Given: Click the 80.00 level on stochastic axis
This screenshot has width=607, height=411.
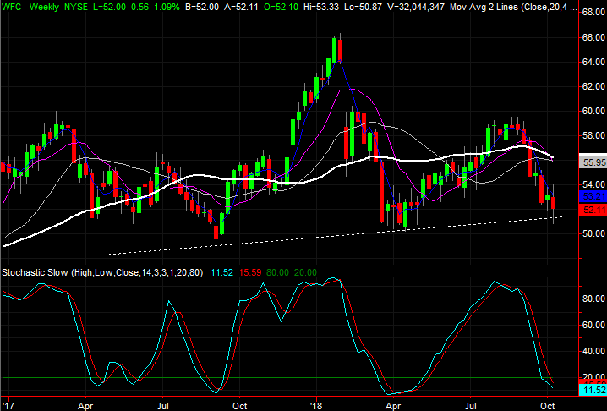Looking at the screenshot, I should (592, 299).
